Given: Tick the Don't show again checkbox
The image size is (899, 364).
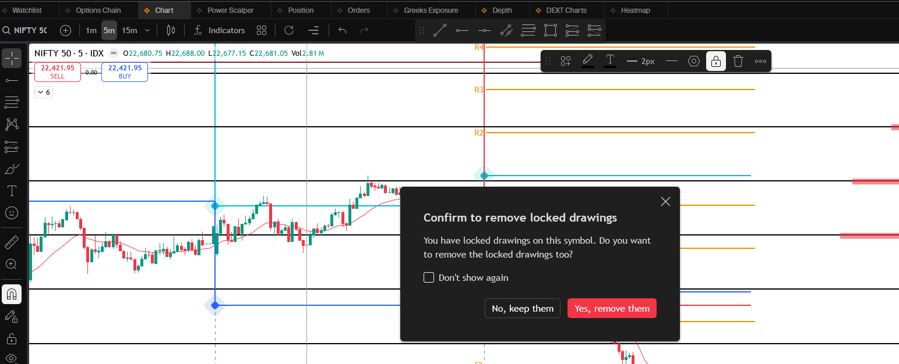Looking at the screenshot, I should click(429, 277).
